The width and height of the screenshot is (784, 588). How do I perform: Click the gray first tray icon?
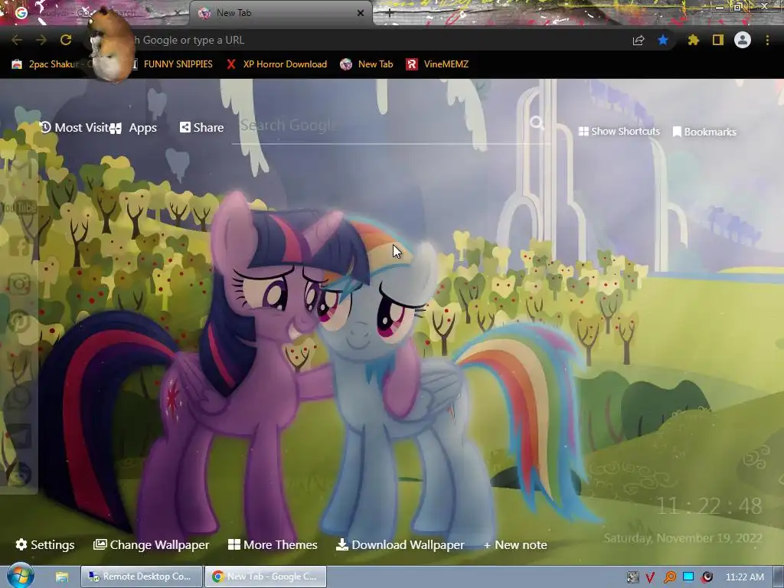pos(632,577)
